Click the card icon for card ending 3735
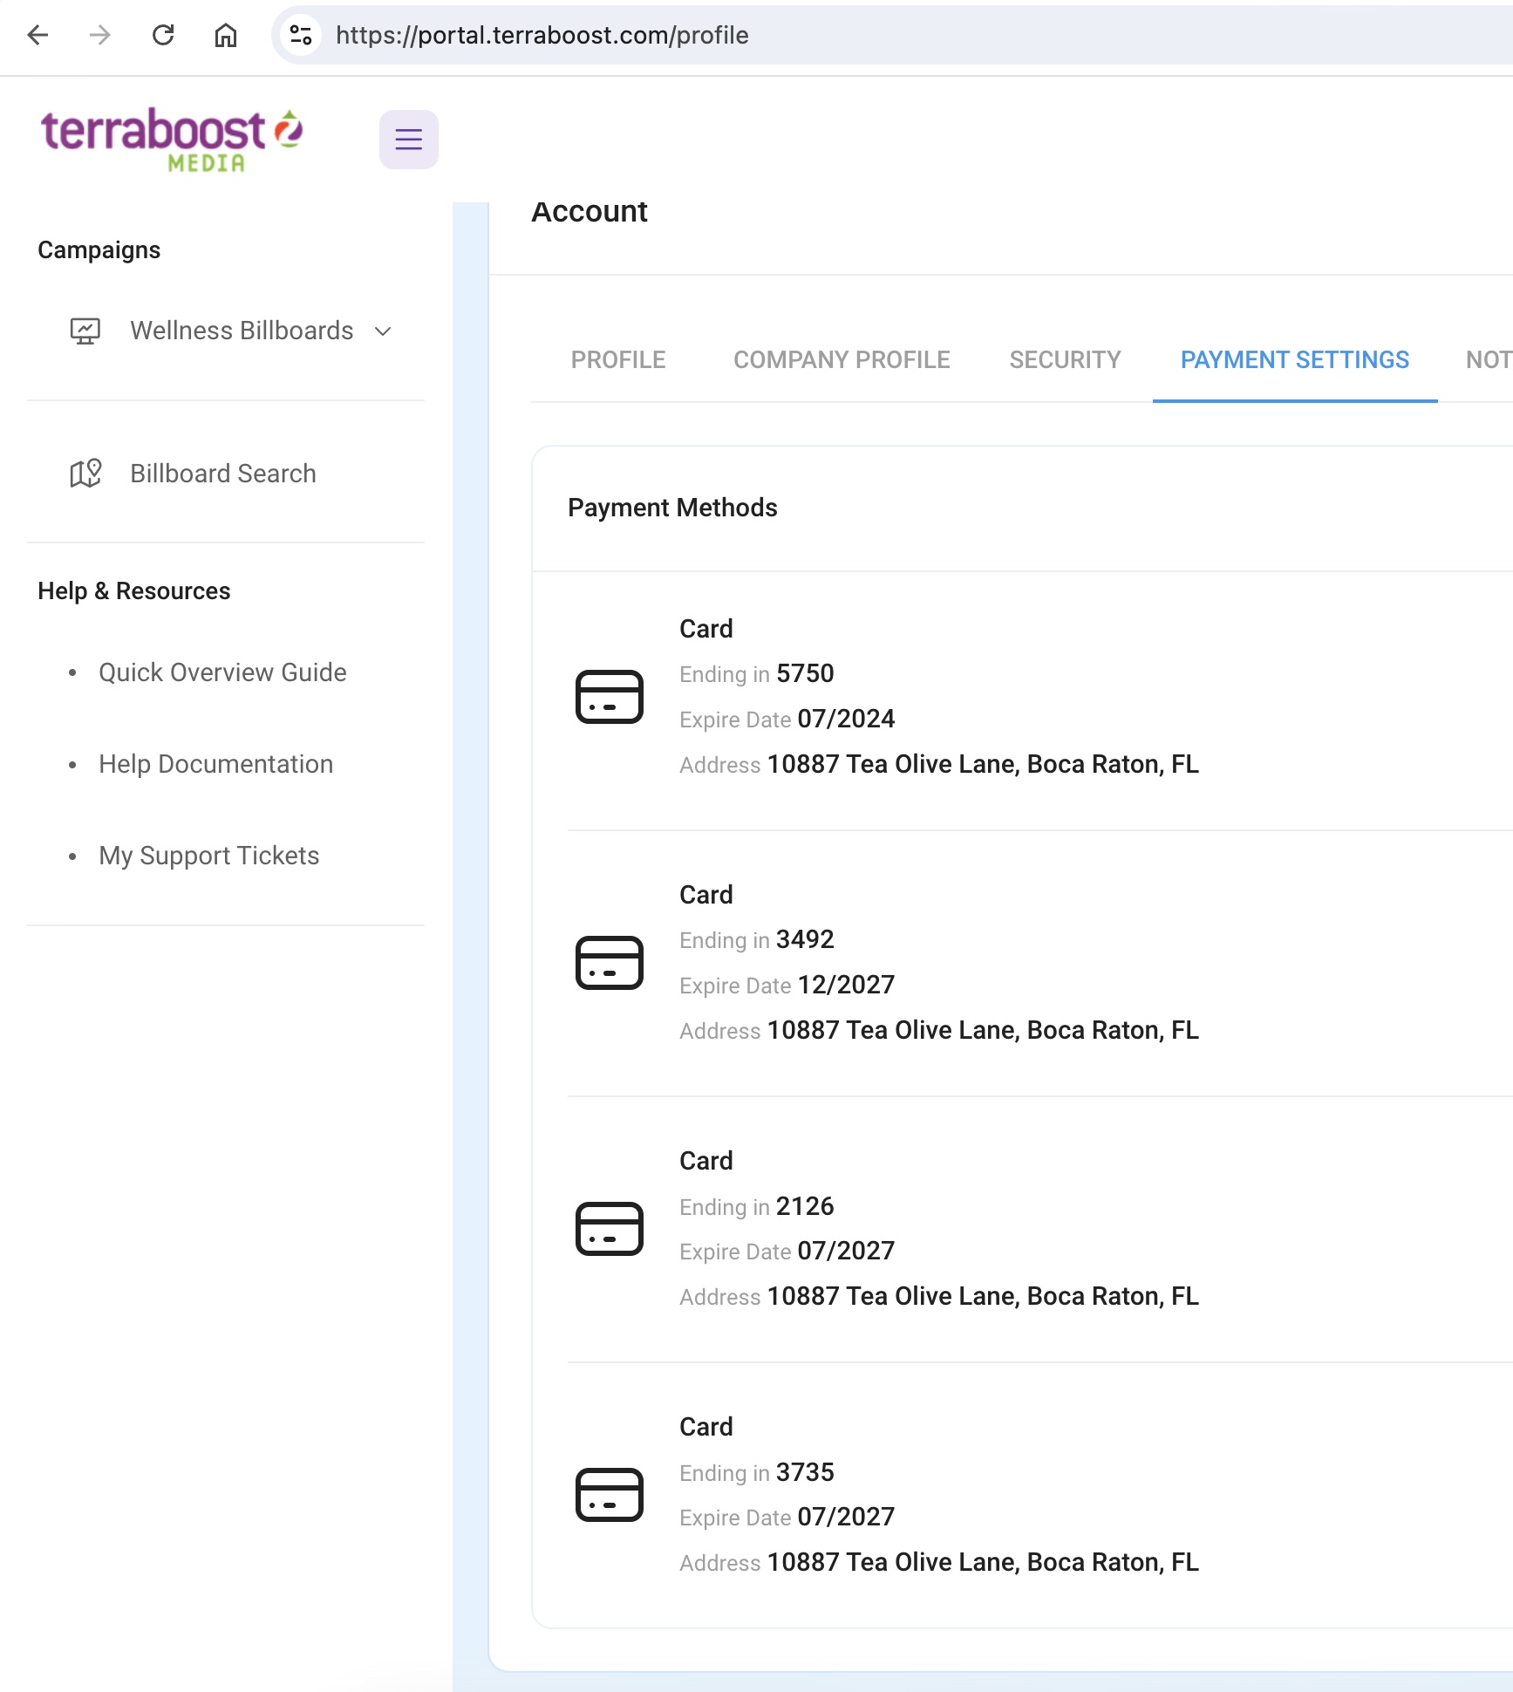This screenshot has width=1513, height=1692. click(610, 1495)
